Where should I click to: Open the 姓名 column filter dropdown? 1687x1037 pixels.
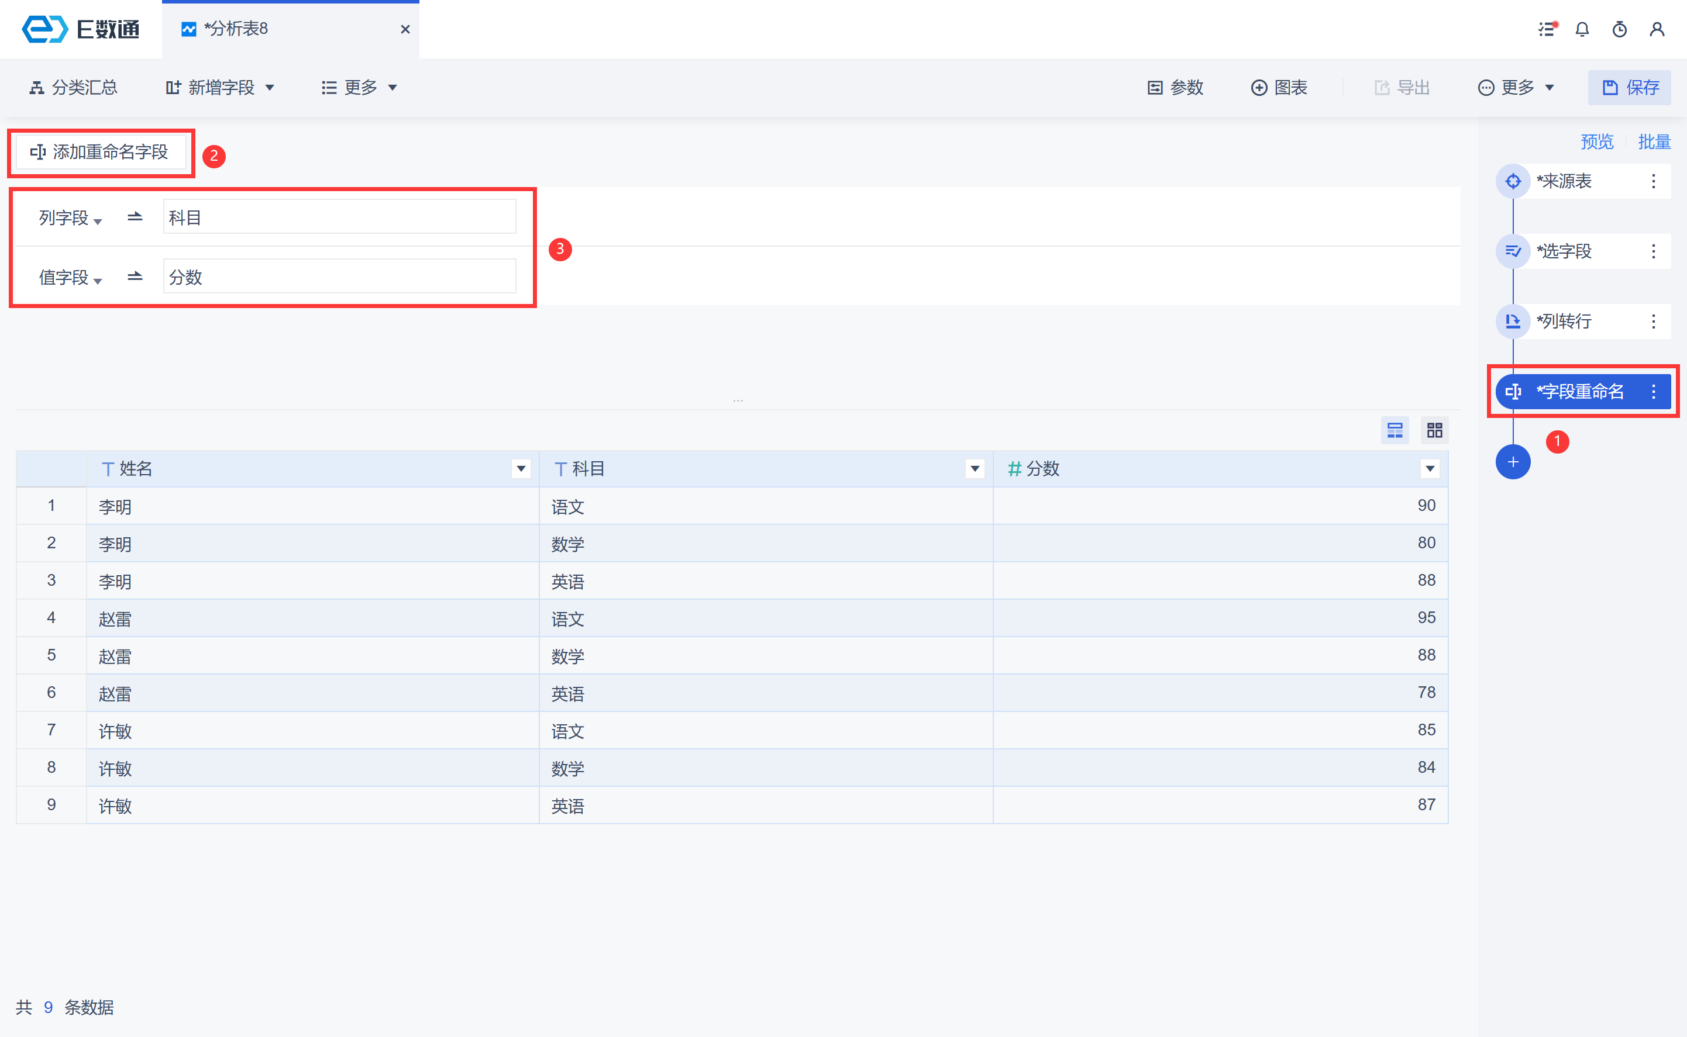(x=521, y=469)
